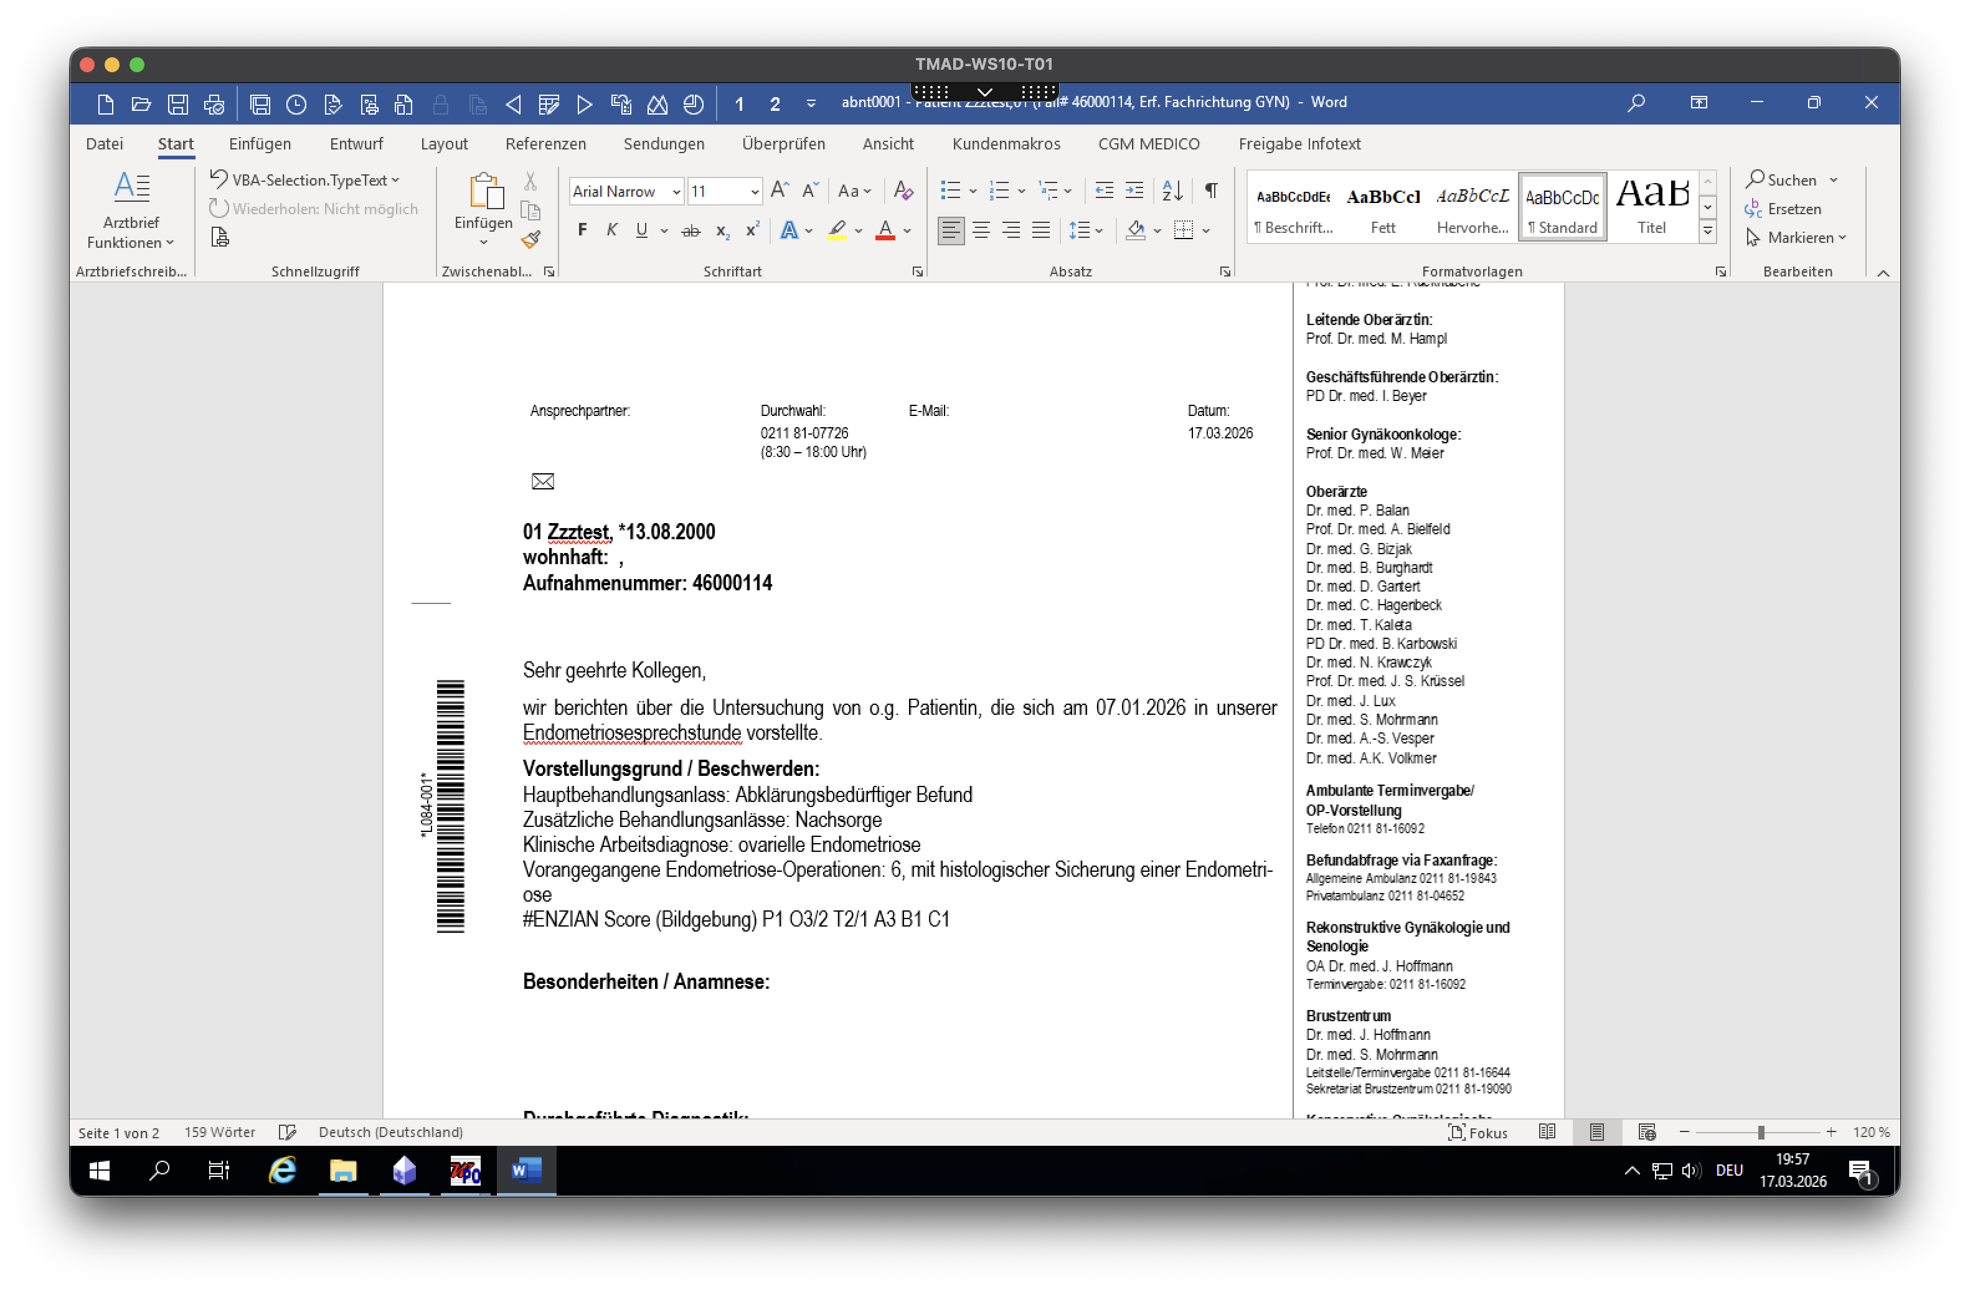The height and width of the screenshot is (1289, 1970).
Task: Increase indent in the paragraph group
Action: click(1134, 191)
